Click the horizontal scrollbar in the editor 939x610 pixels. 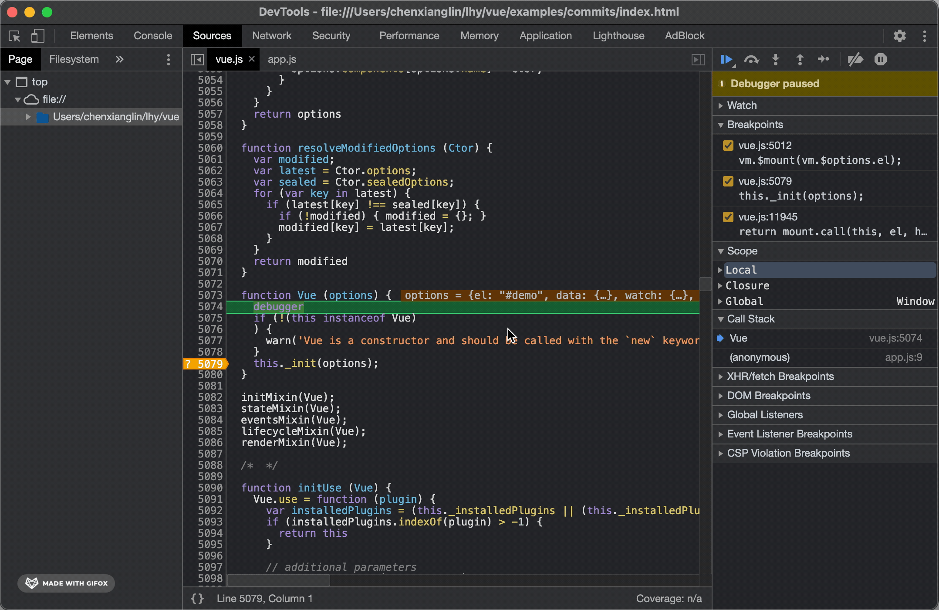tap(279, 580)
